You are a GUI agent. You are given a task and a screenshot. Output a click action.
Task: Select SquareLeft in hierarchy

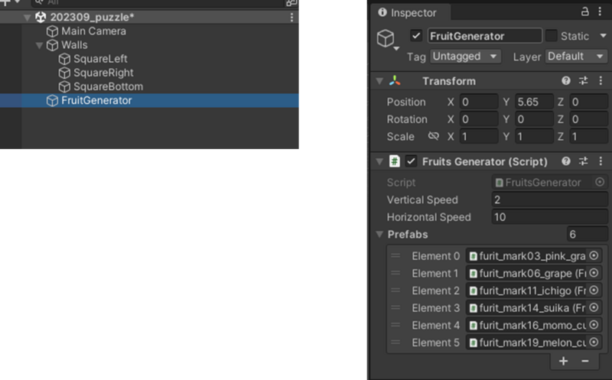pyautogui.click(x=100, y=59)
